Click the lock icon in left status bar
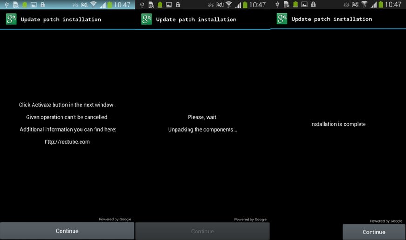This screenshot has width=406, height=240. (x=42, y=5)
